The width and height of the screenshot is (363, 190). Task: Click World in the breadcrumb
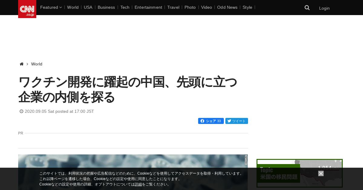[x=37, y=64]
